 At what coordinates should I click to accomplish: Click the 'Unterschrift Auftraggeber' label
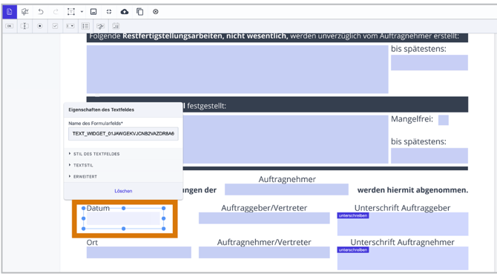click(x=402, y=208)
